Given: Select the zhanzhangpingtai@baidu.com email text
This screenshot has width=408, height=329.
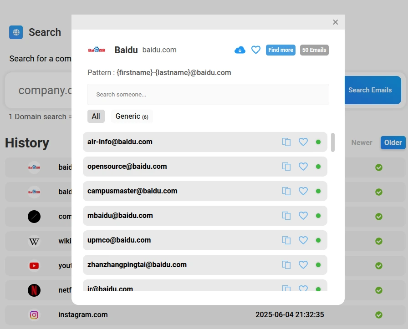Looking at the screenshot, I should [x=137, y=264].
